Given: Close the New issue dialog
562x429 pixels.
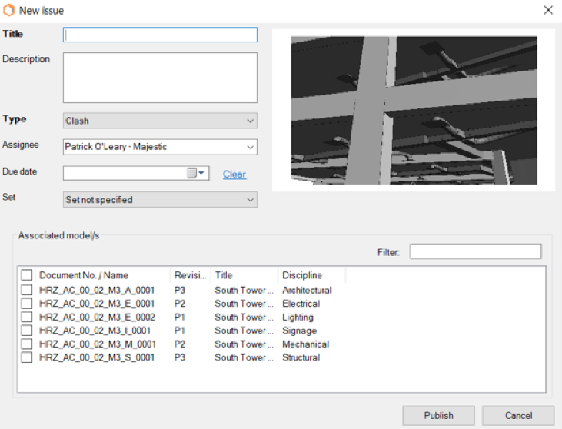Looking at the screenshot, I should coord(548,10).
